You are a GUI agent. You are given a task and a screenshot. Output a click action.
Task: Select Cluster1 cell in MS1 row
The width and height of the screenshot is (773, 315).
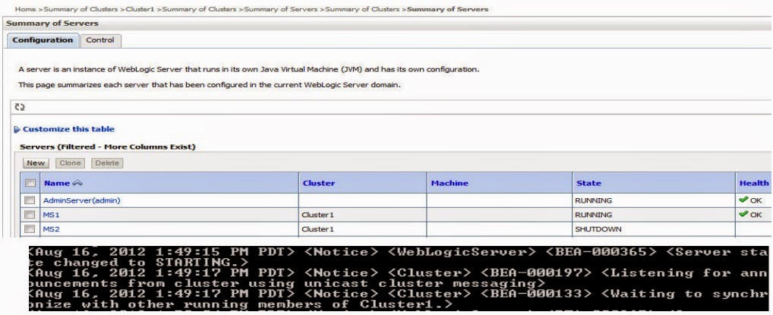(317, 215)
